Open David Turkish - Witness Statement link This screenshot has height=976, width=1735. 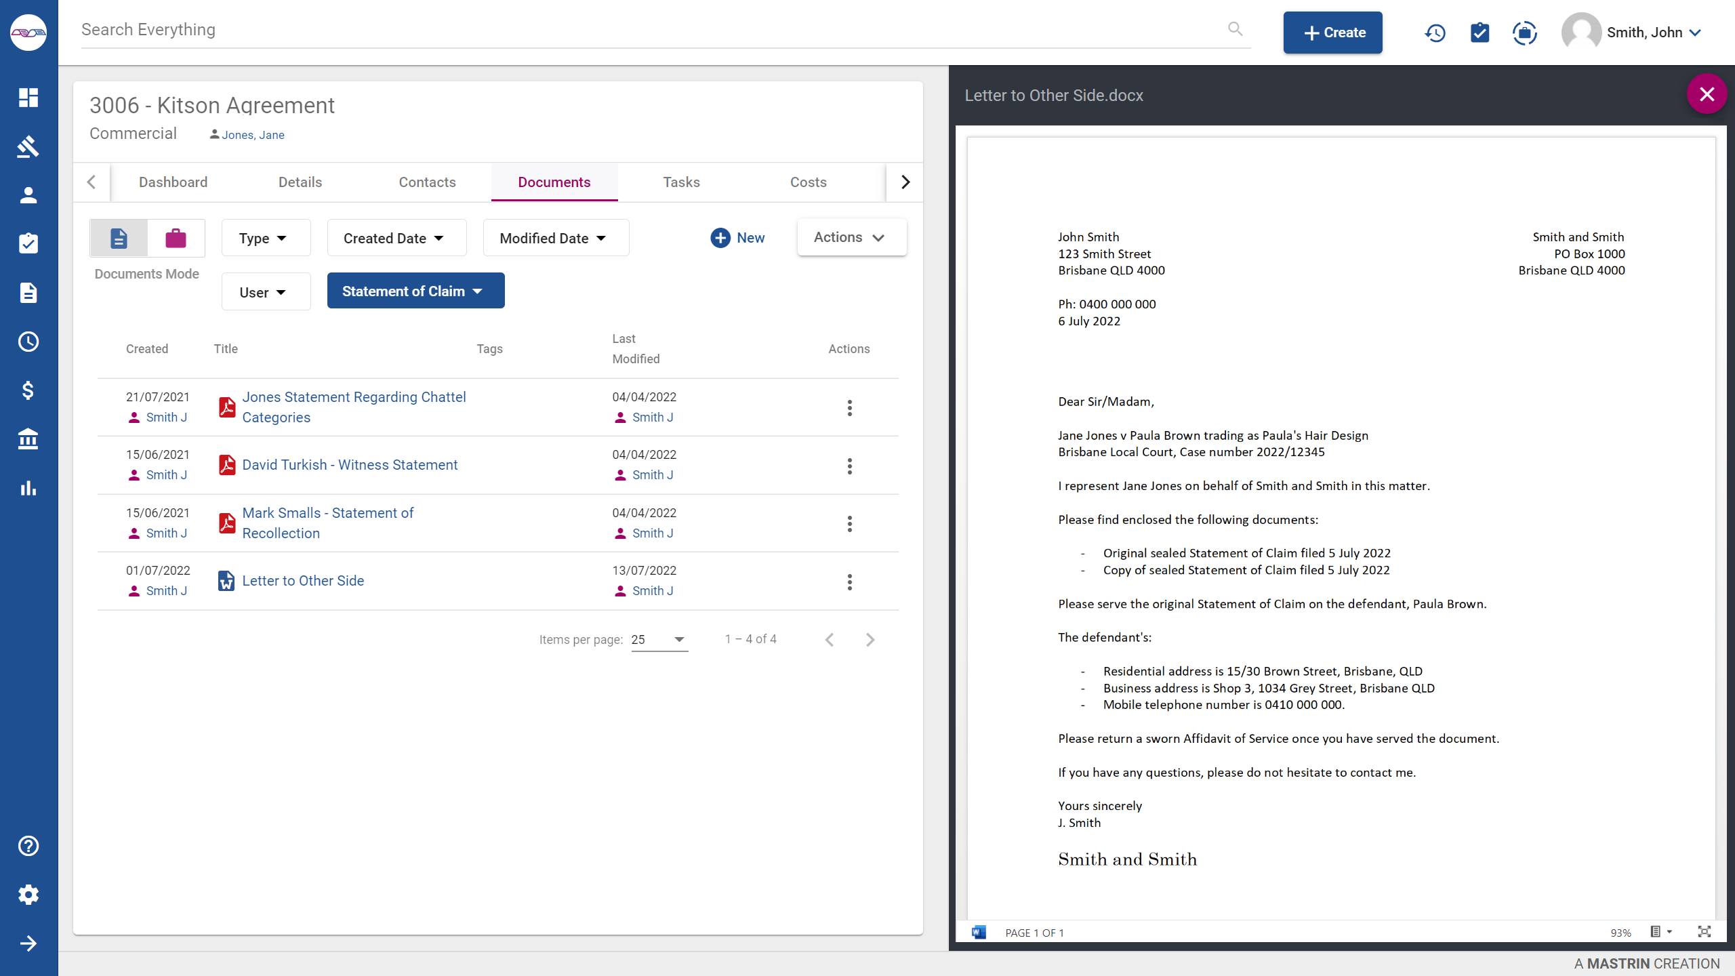coord(350,465)
